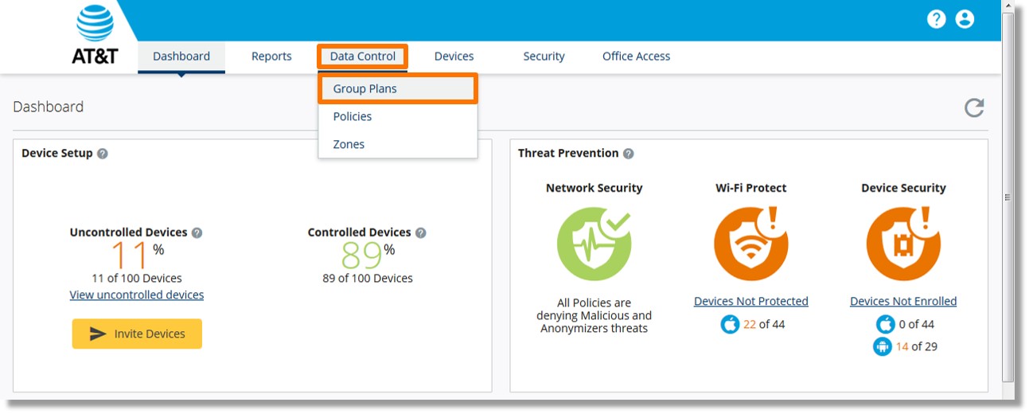Click the Controlled Devices help icon
The image size is (1029, 414).
[x=421, y=233]
